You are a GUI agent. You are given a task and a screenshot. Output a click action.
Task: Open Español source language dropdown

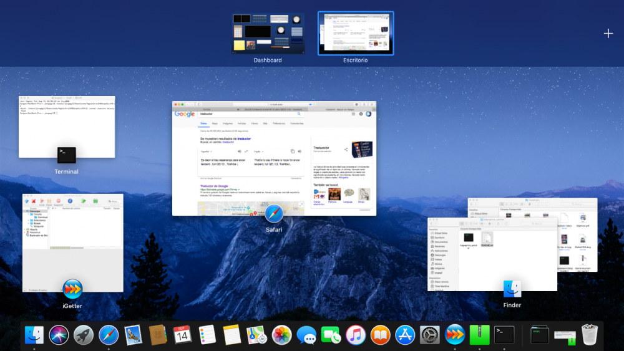206,151
